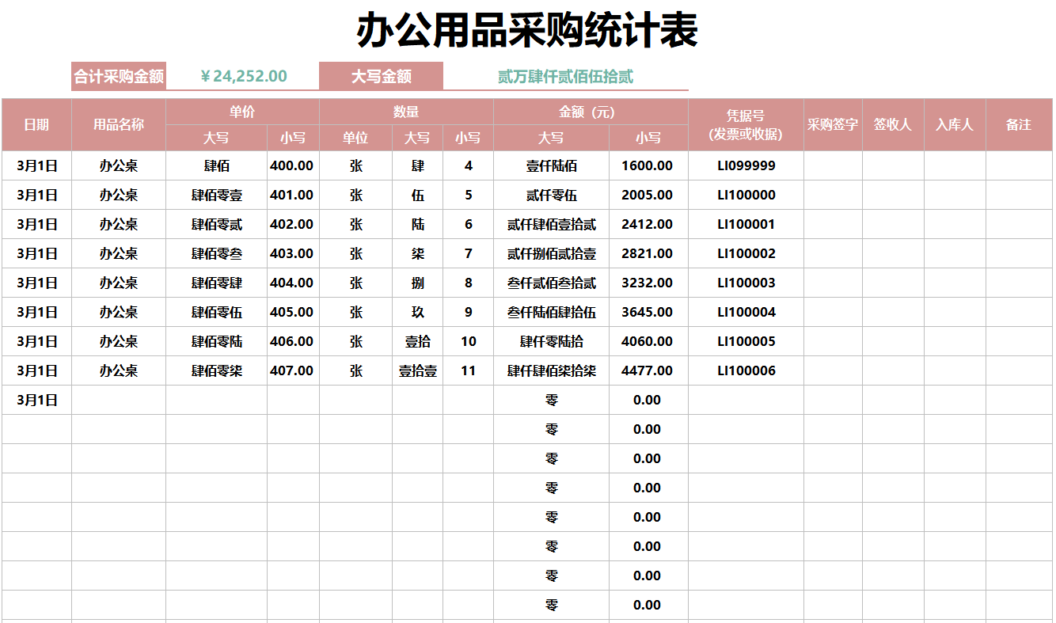Select unit price cell 400.00
The height and width of the screenshot is (623, 1056).
(x=292, y=165)
